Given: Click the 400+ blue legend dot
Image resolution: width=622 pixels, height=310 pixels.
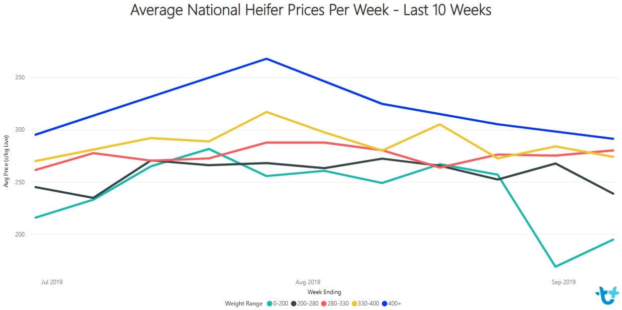Looking at the screenshot, I should click(384, 304).
